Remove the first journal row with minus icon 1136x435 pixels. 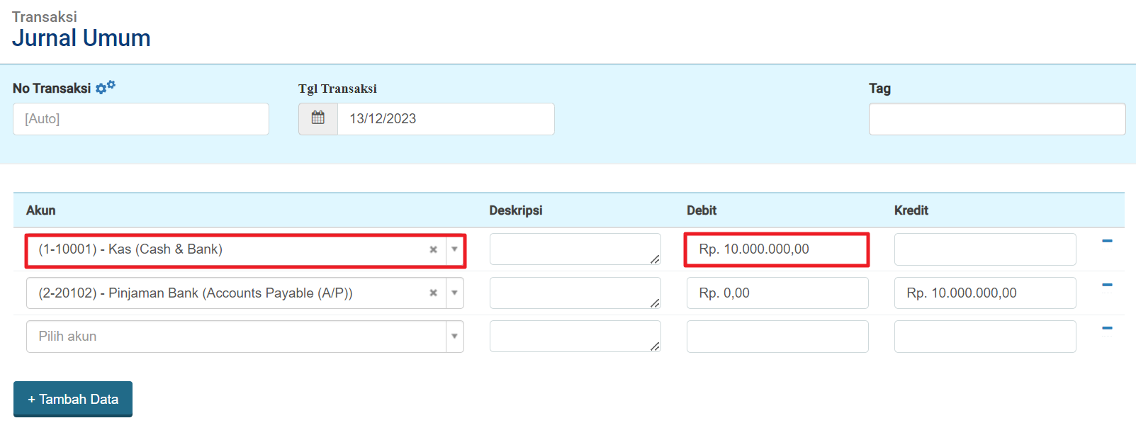click(1107, 241)
